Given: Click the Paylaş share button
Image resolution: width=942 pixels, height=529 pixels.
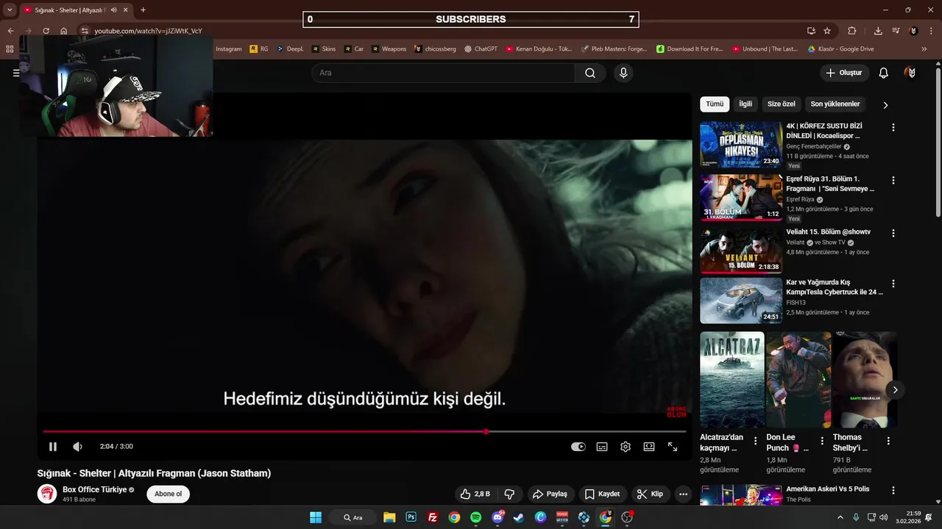Looking at the screenshot, I should click(550, 494).
